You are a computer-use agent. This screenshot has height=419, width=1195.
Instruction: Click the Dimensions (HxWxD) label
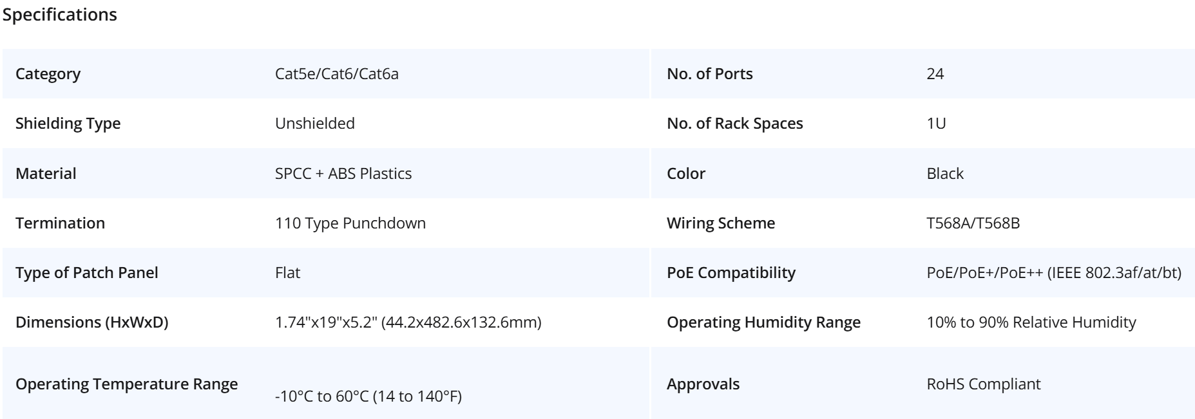point(91,322)
